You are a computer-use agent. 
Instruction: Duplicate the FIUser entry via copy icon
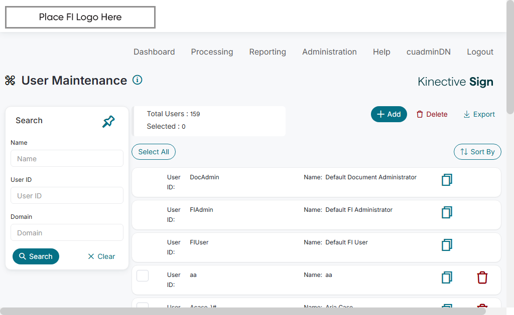pos(447,245)
